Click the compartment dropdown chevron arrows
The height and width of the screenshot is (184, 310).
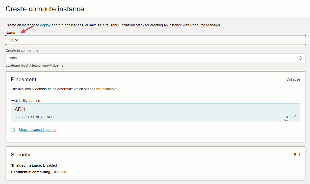(300, 58)
